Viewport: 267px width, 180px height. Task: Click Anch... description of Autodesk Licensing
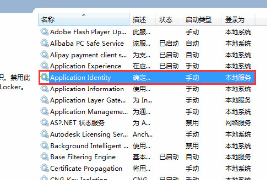(143, 134)
